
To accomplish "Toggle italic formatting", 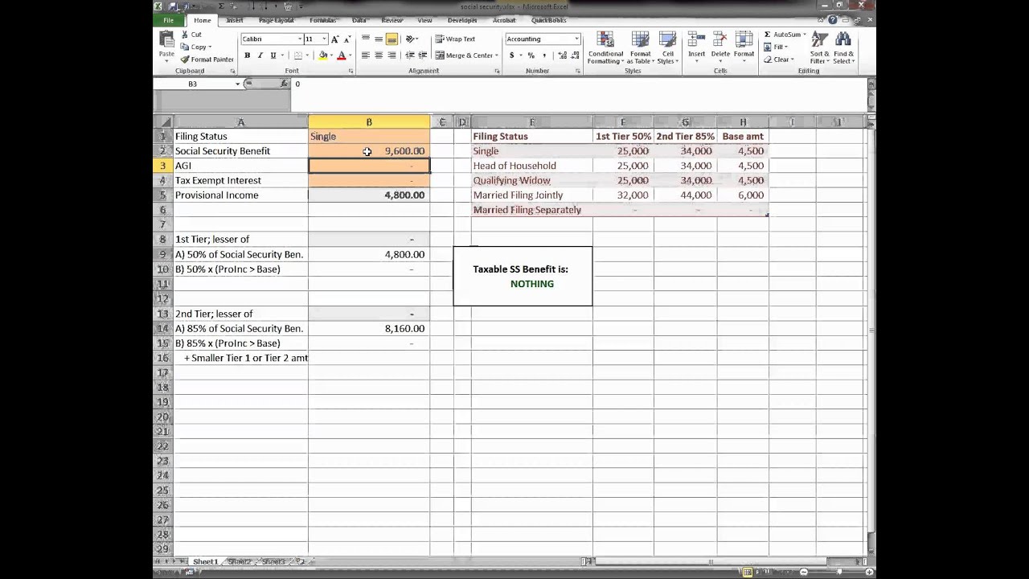I will click(260, 55).
